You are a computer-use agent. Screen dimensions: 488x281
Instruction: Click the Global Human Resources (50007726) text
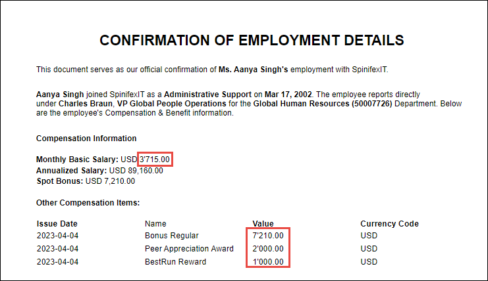(323, 104)
